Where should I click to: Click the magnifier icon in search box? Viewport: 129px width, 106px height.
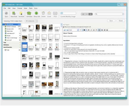tap(96, 14)
